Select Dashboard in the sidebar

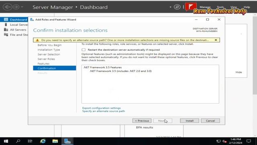(x=14, y=20)
